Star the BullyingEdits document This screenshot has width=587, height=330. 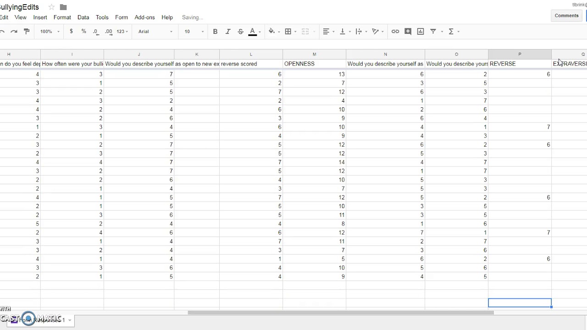tap(51, 7)
